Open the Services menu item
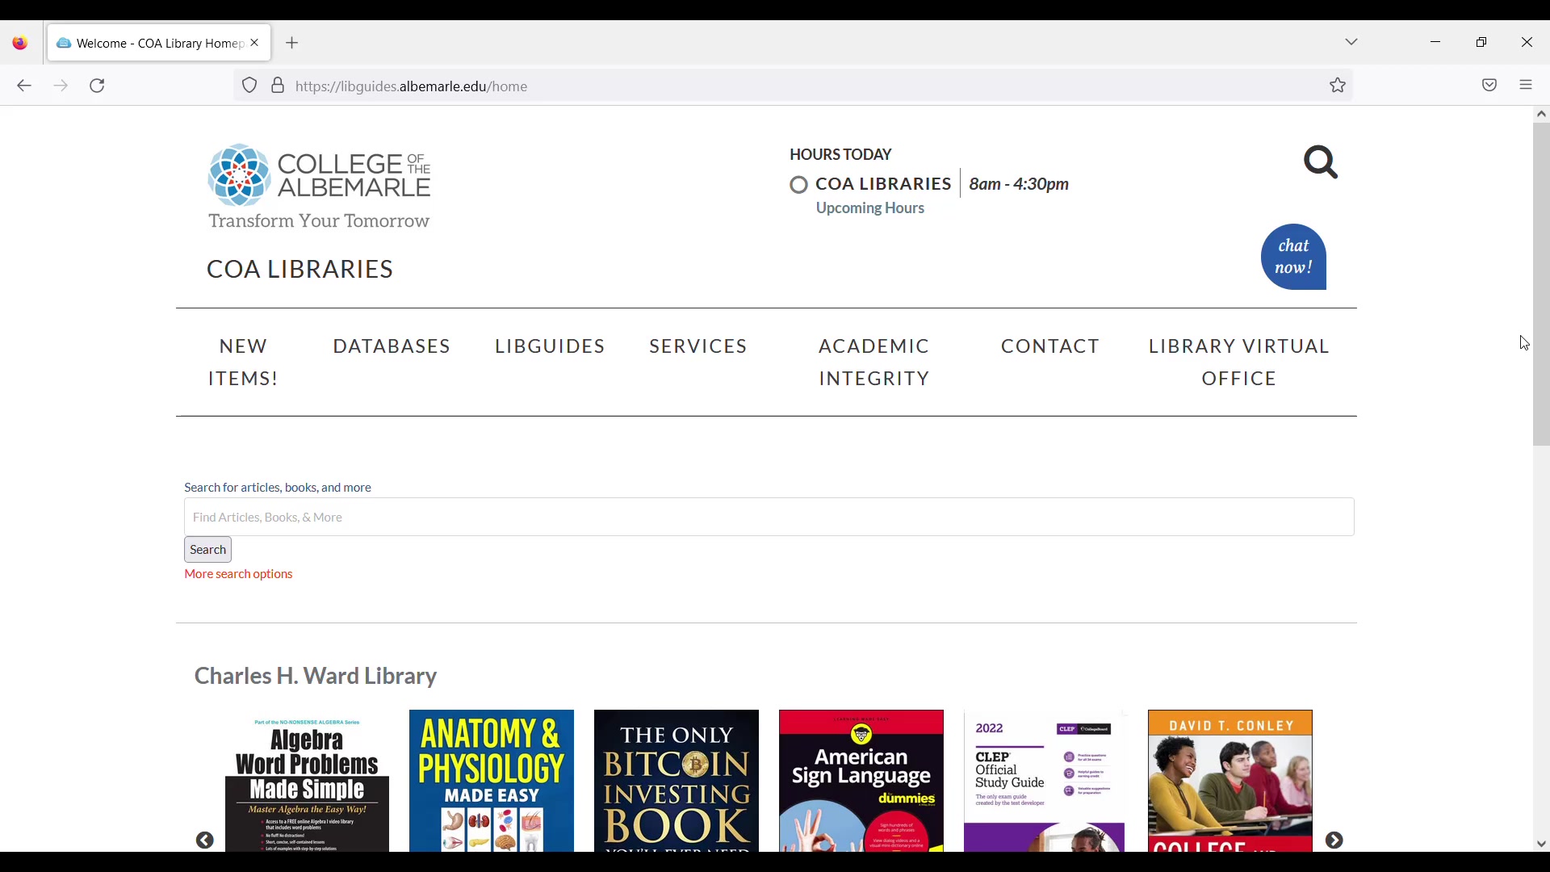The height and width of the screenshot is (872, 1550). [x=699, y=346]
